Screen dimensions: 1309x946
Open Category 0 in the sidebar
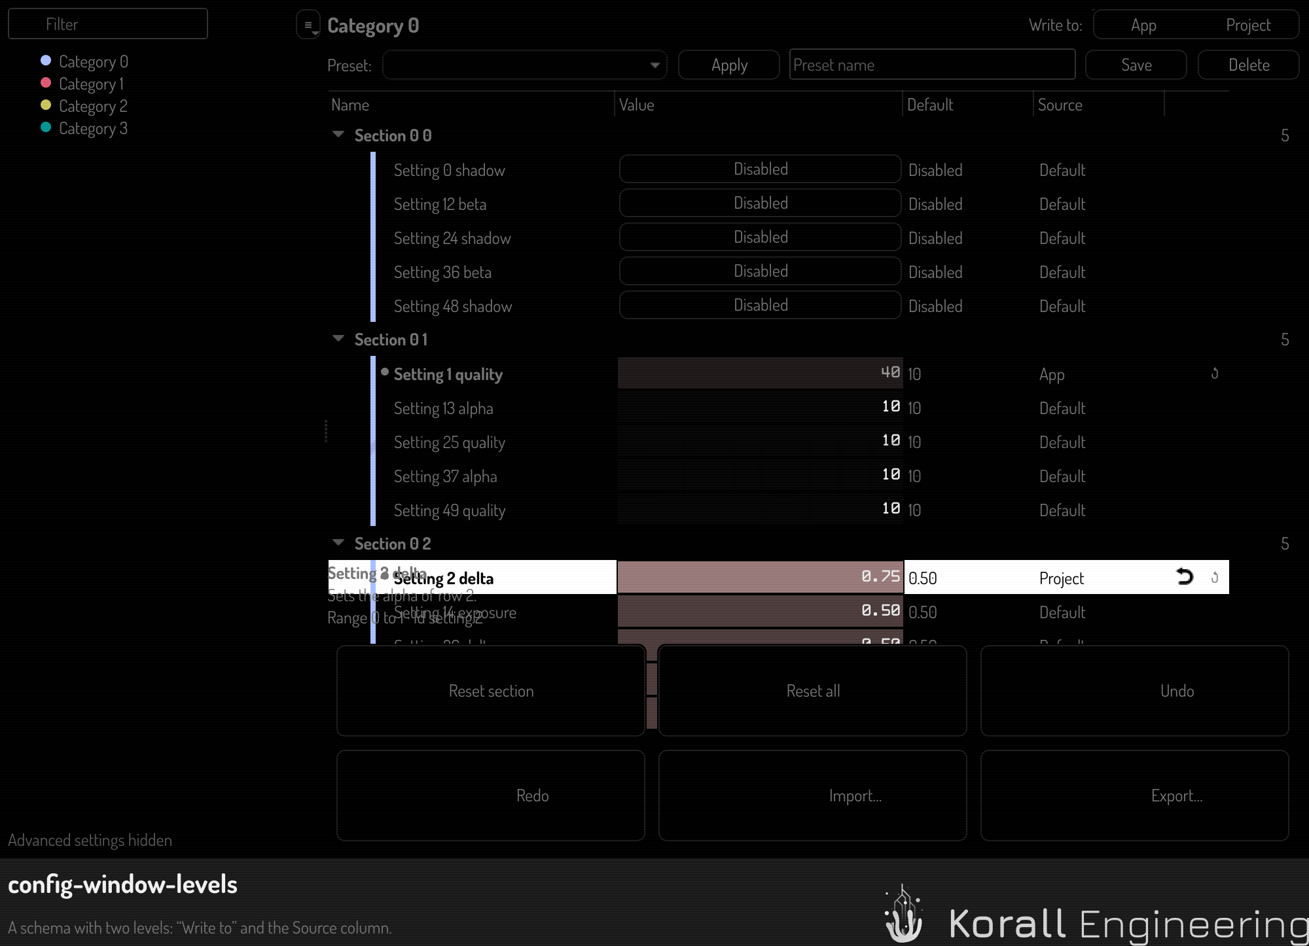[x=94, y=61]
